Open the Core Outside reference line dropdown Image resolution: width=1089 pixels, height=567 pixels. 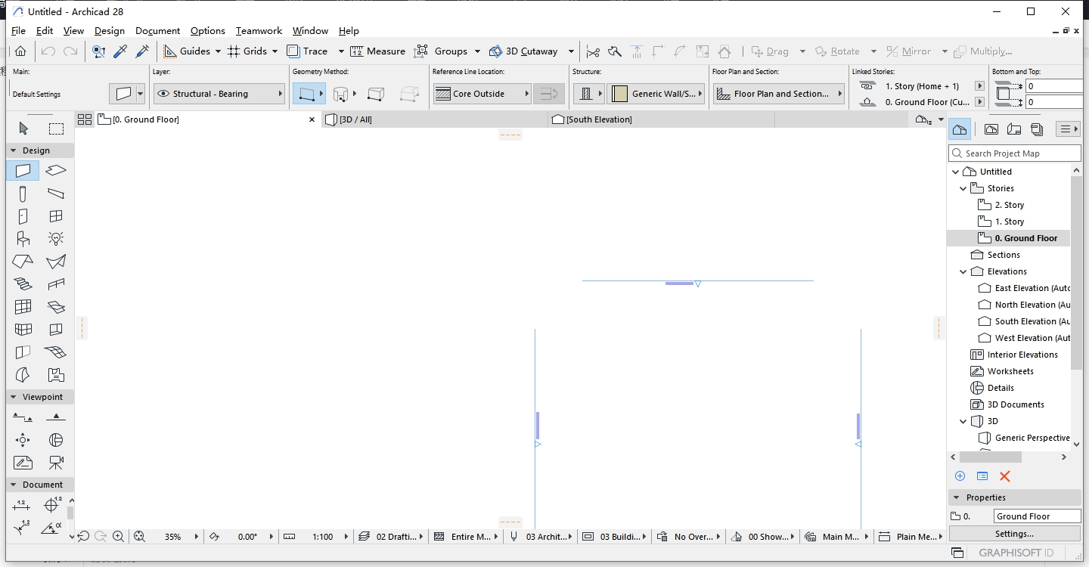point(528,93)
